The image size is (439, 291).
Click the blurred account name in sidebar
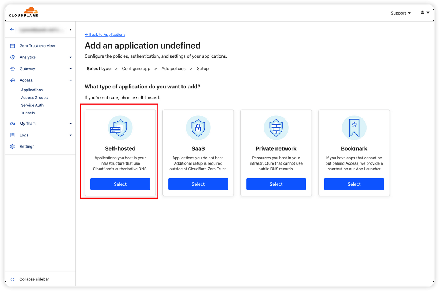pyautogui.click(x=41, y=30)
